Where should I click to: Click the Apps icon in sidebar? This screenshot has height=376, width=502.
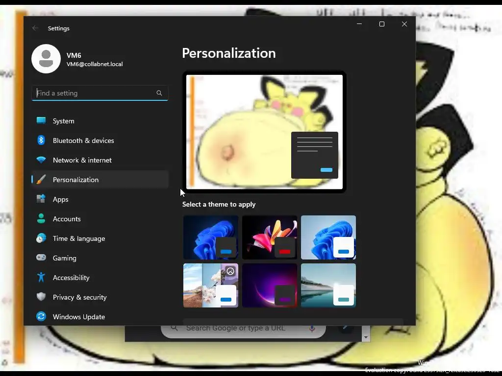[x=41, y=199]
